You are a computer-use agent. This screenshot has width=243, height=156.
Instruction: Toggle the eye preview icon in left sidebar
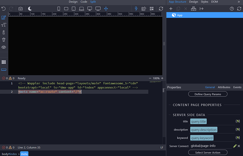[x=4, y=47]
